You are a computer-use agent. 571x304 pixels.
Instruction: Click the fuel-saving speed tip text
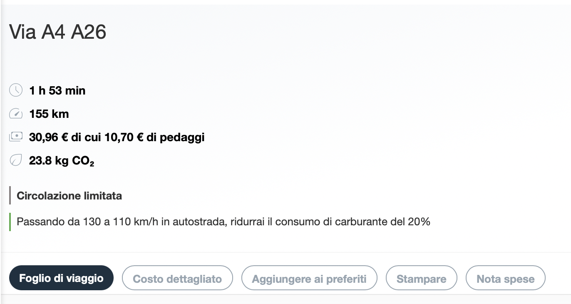coord(223,222)
